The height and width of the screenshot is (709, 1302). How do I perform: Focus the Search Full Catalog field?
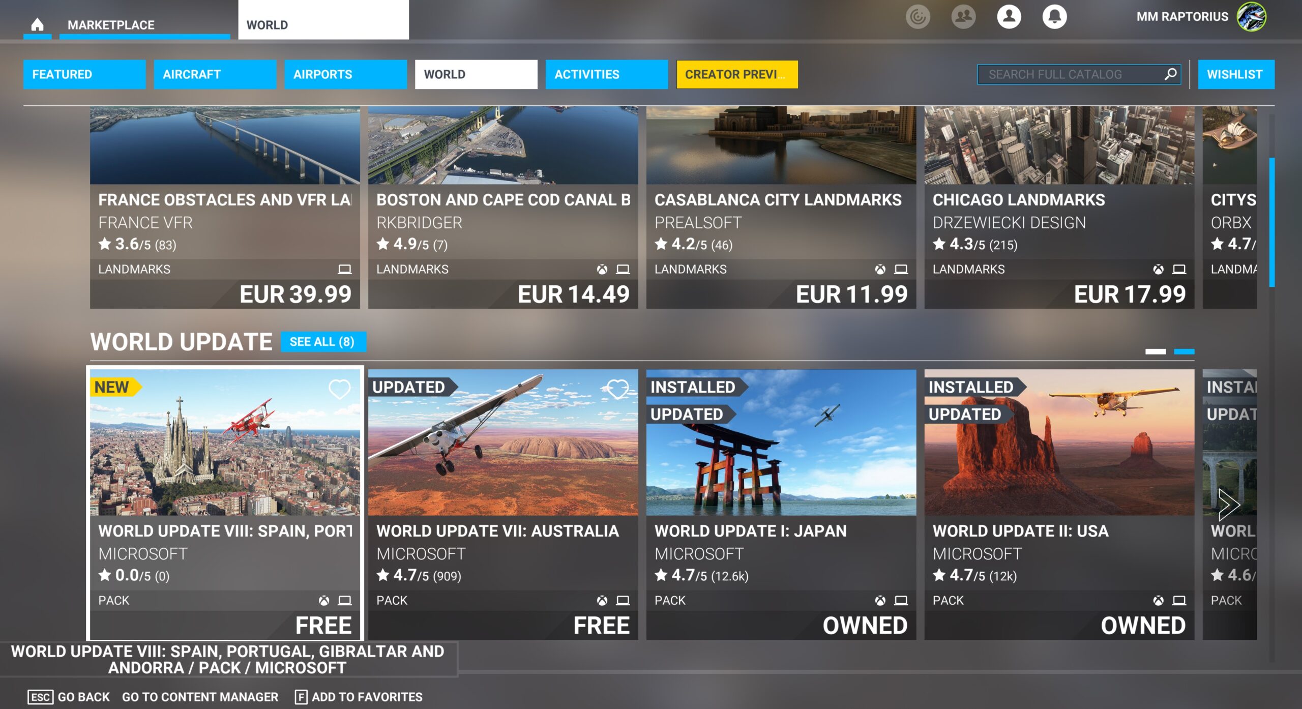click(1068, 74)
